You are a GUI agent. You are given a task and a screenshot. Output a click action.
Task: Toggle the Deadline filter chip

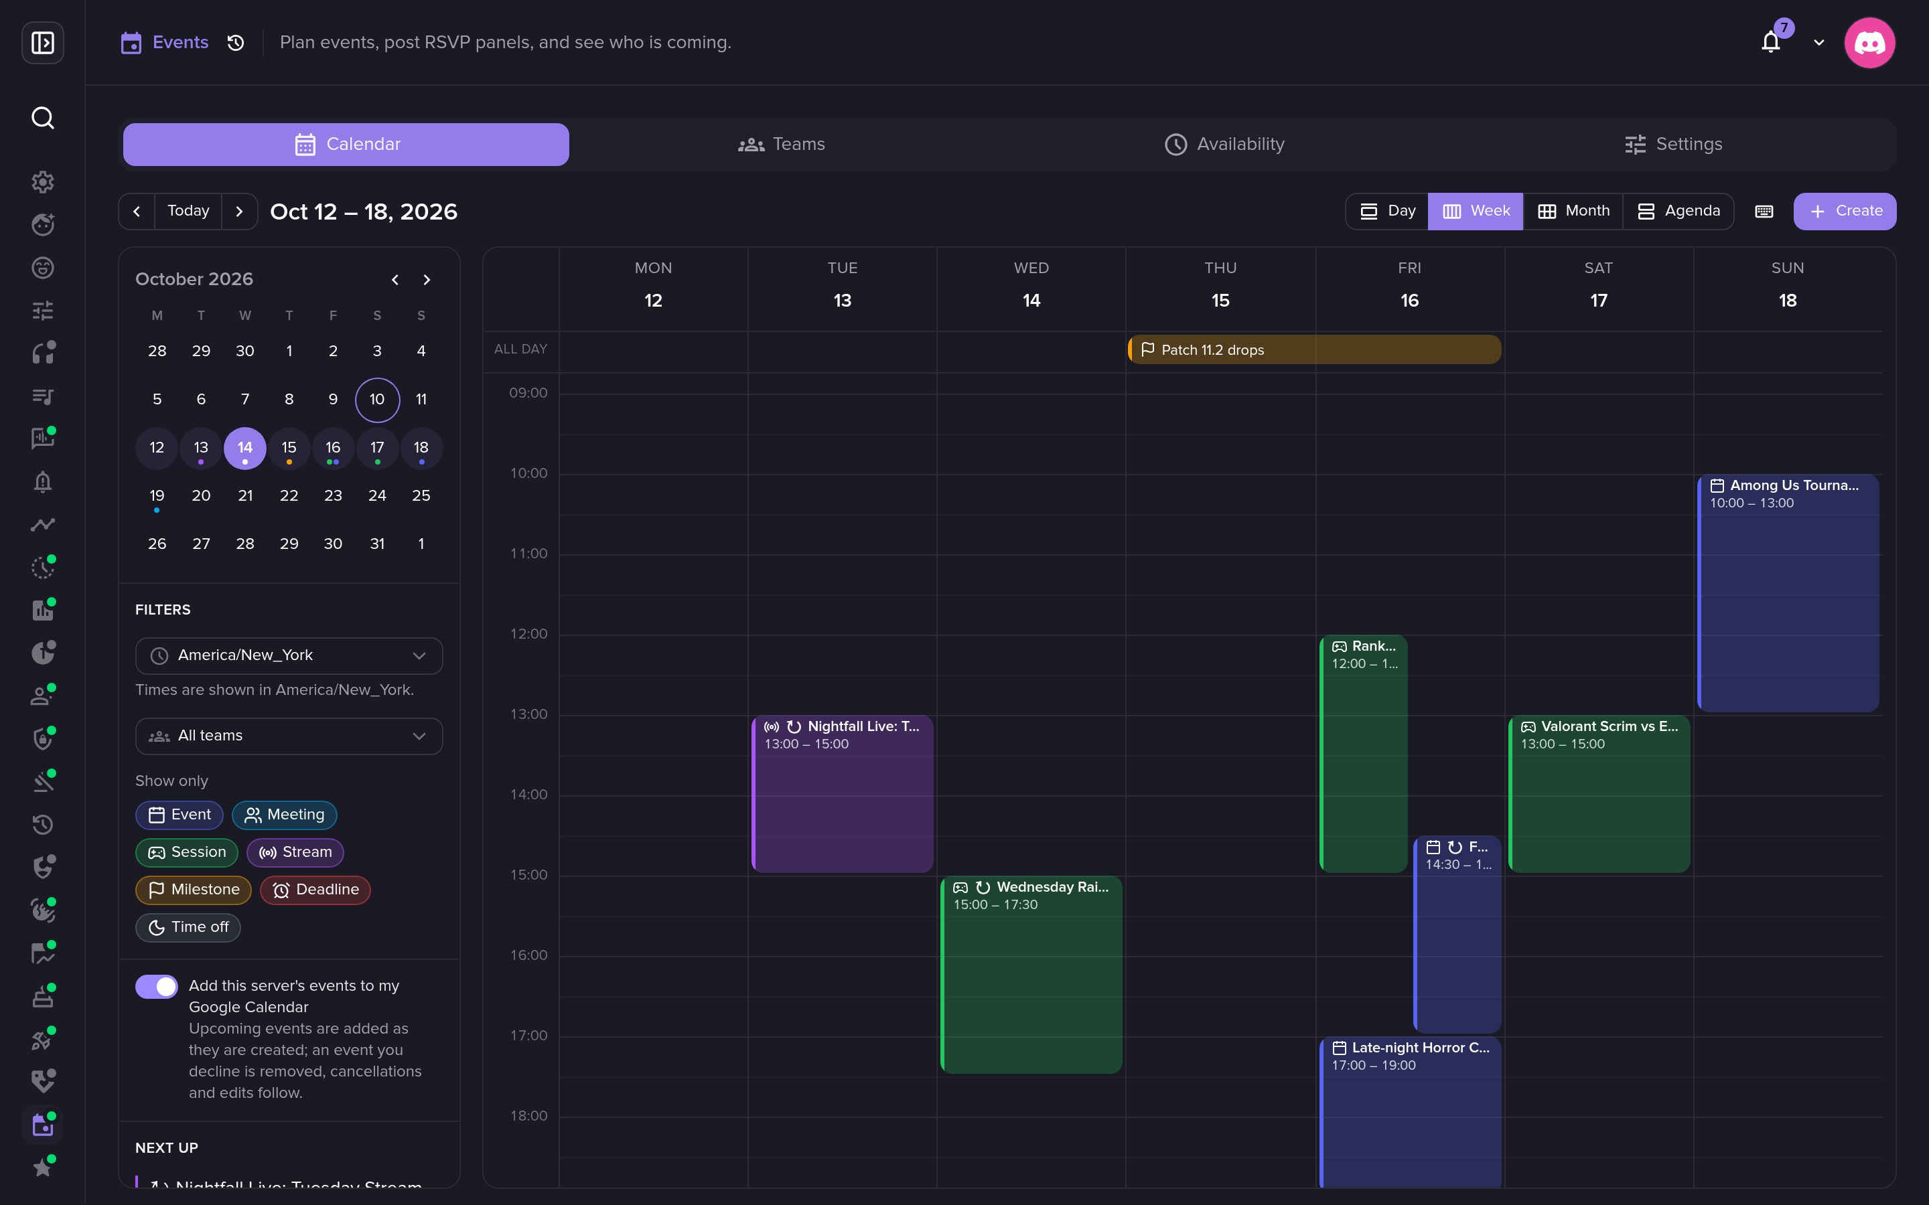coord(315,890)
